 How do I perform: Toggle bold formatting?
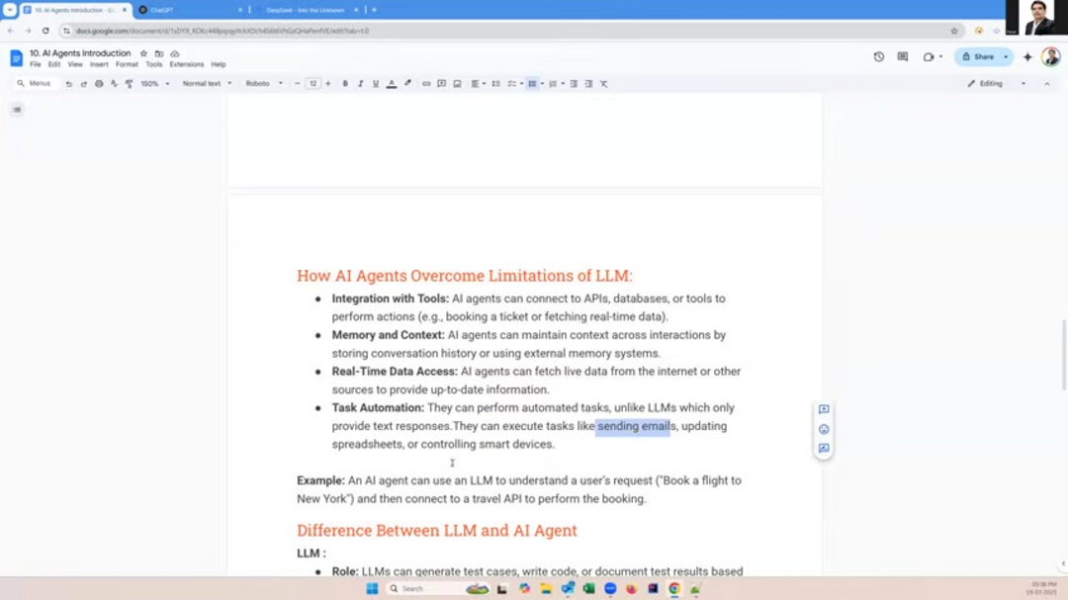click(345, 84)
